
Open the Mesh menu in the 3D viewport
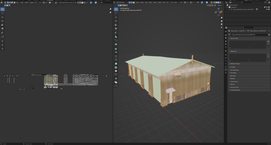150,2
